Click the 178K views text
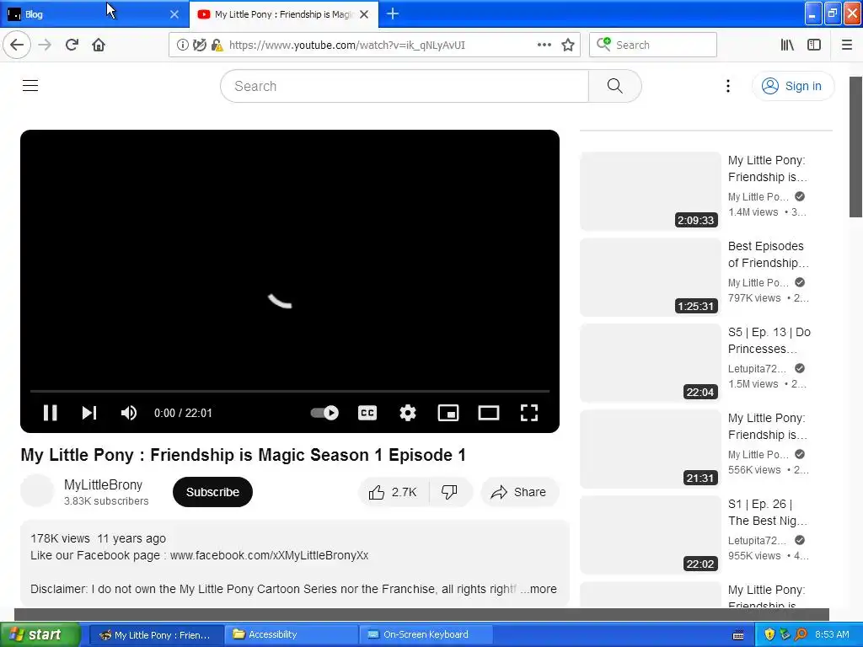The width and height of the screenshot is (863, 647). (x=60, y=538)
